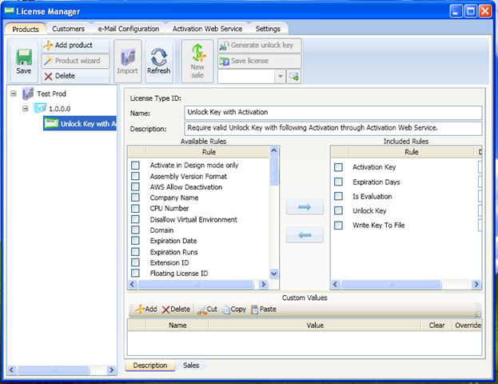This screenshot has height=384, width=498.
Task: Open the Customers tab
Action: coord(68,29)
